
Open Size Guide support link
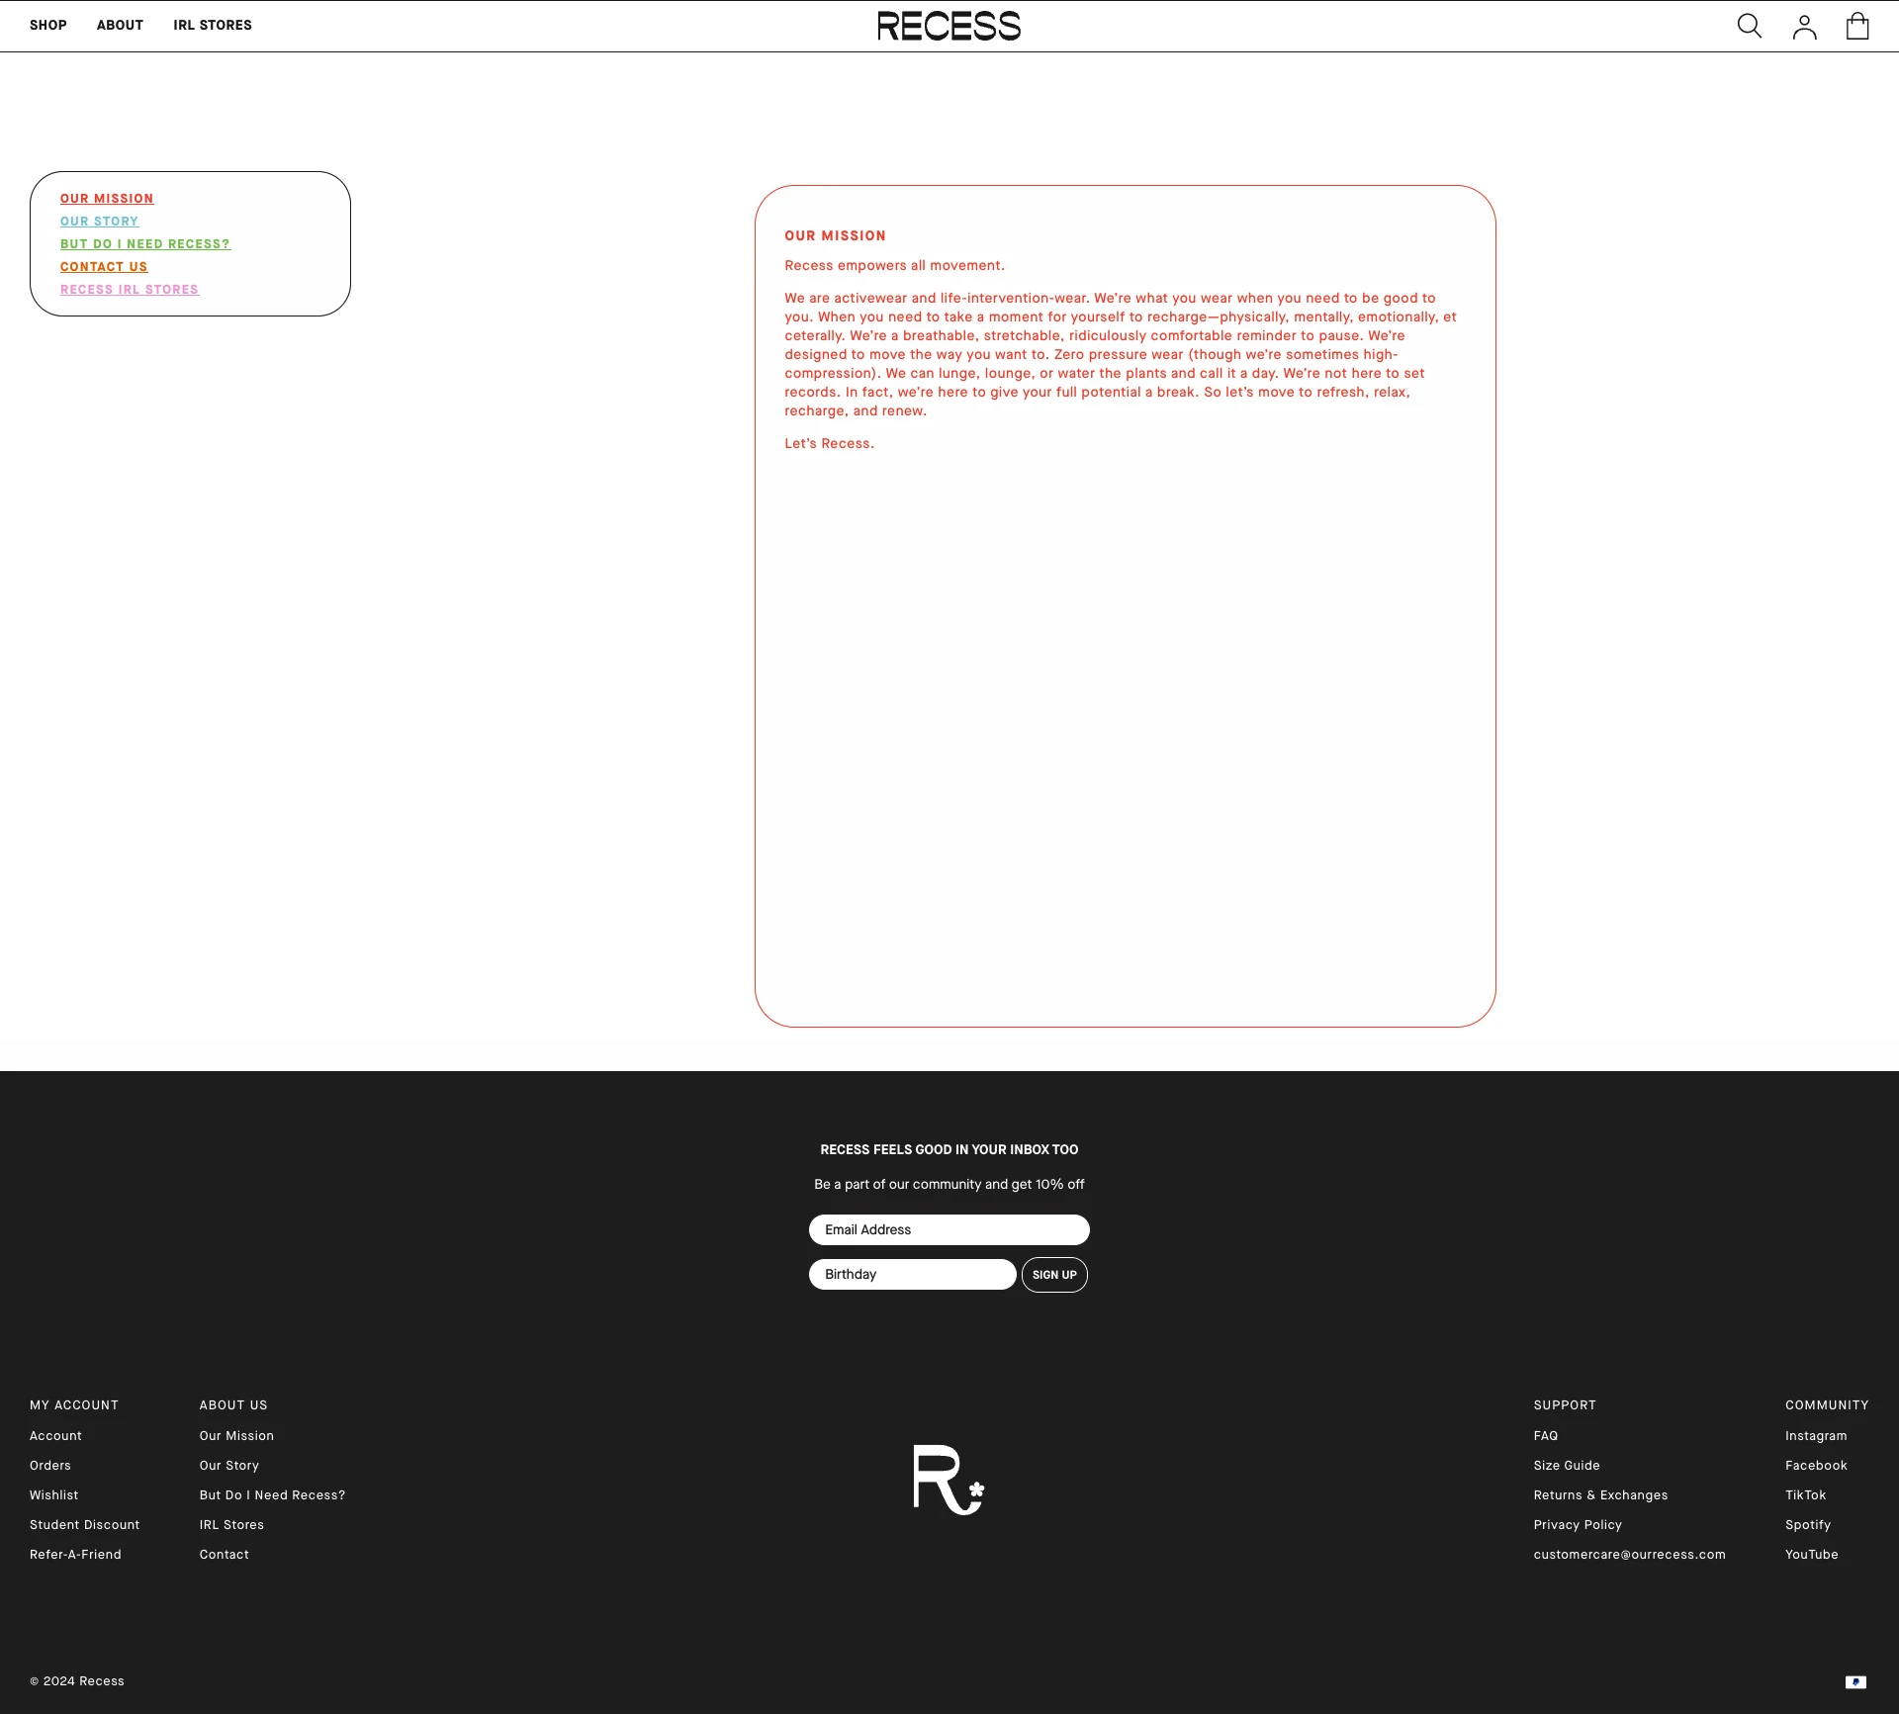pyautogui.click(x=1567, y=1466)
